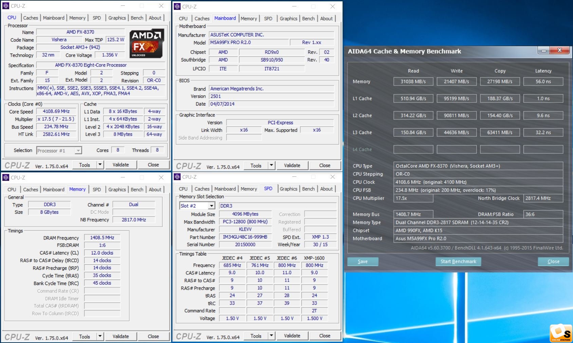
Task: Click the L3 Cache Copy 63411 MB/s box
Action: (500, 132)
